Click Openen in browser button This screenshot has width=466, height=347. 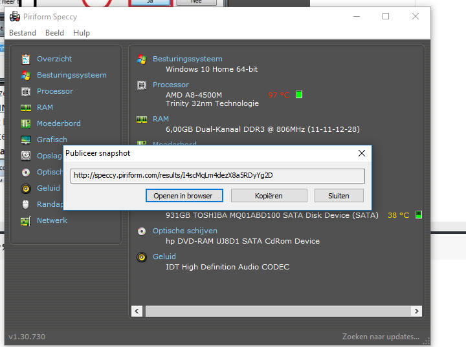coord(184,196)
